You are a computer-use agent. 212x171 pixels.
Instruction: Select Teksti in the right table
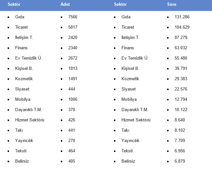pyautogui.click(x=127, y=151)
